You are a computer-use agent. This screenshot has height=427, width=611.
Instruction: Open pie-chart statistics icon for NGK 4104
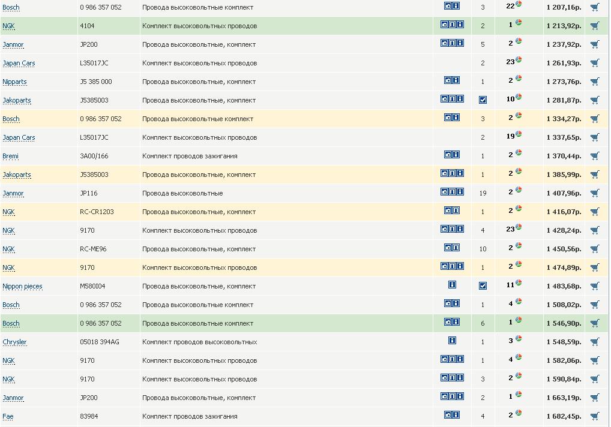click(519, 23)
